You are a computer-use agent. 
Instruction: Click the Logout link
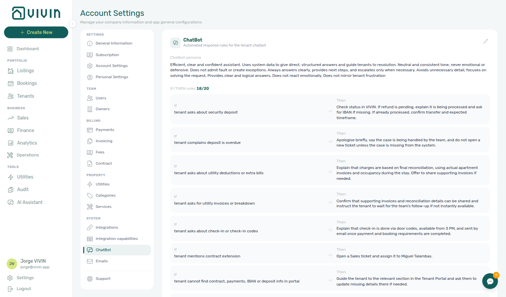tap(20, 289)
